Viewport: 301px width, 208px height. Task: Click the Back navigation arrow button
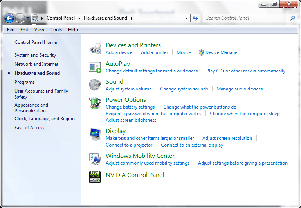pos(9,18)
